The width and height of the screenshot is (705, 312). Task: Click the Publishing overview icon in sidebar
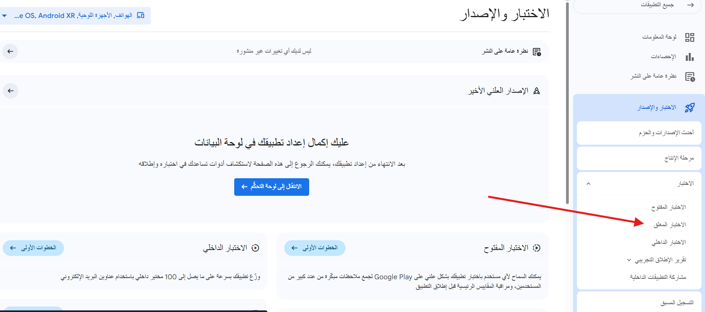689,76
